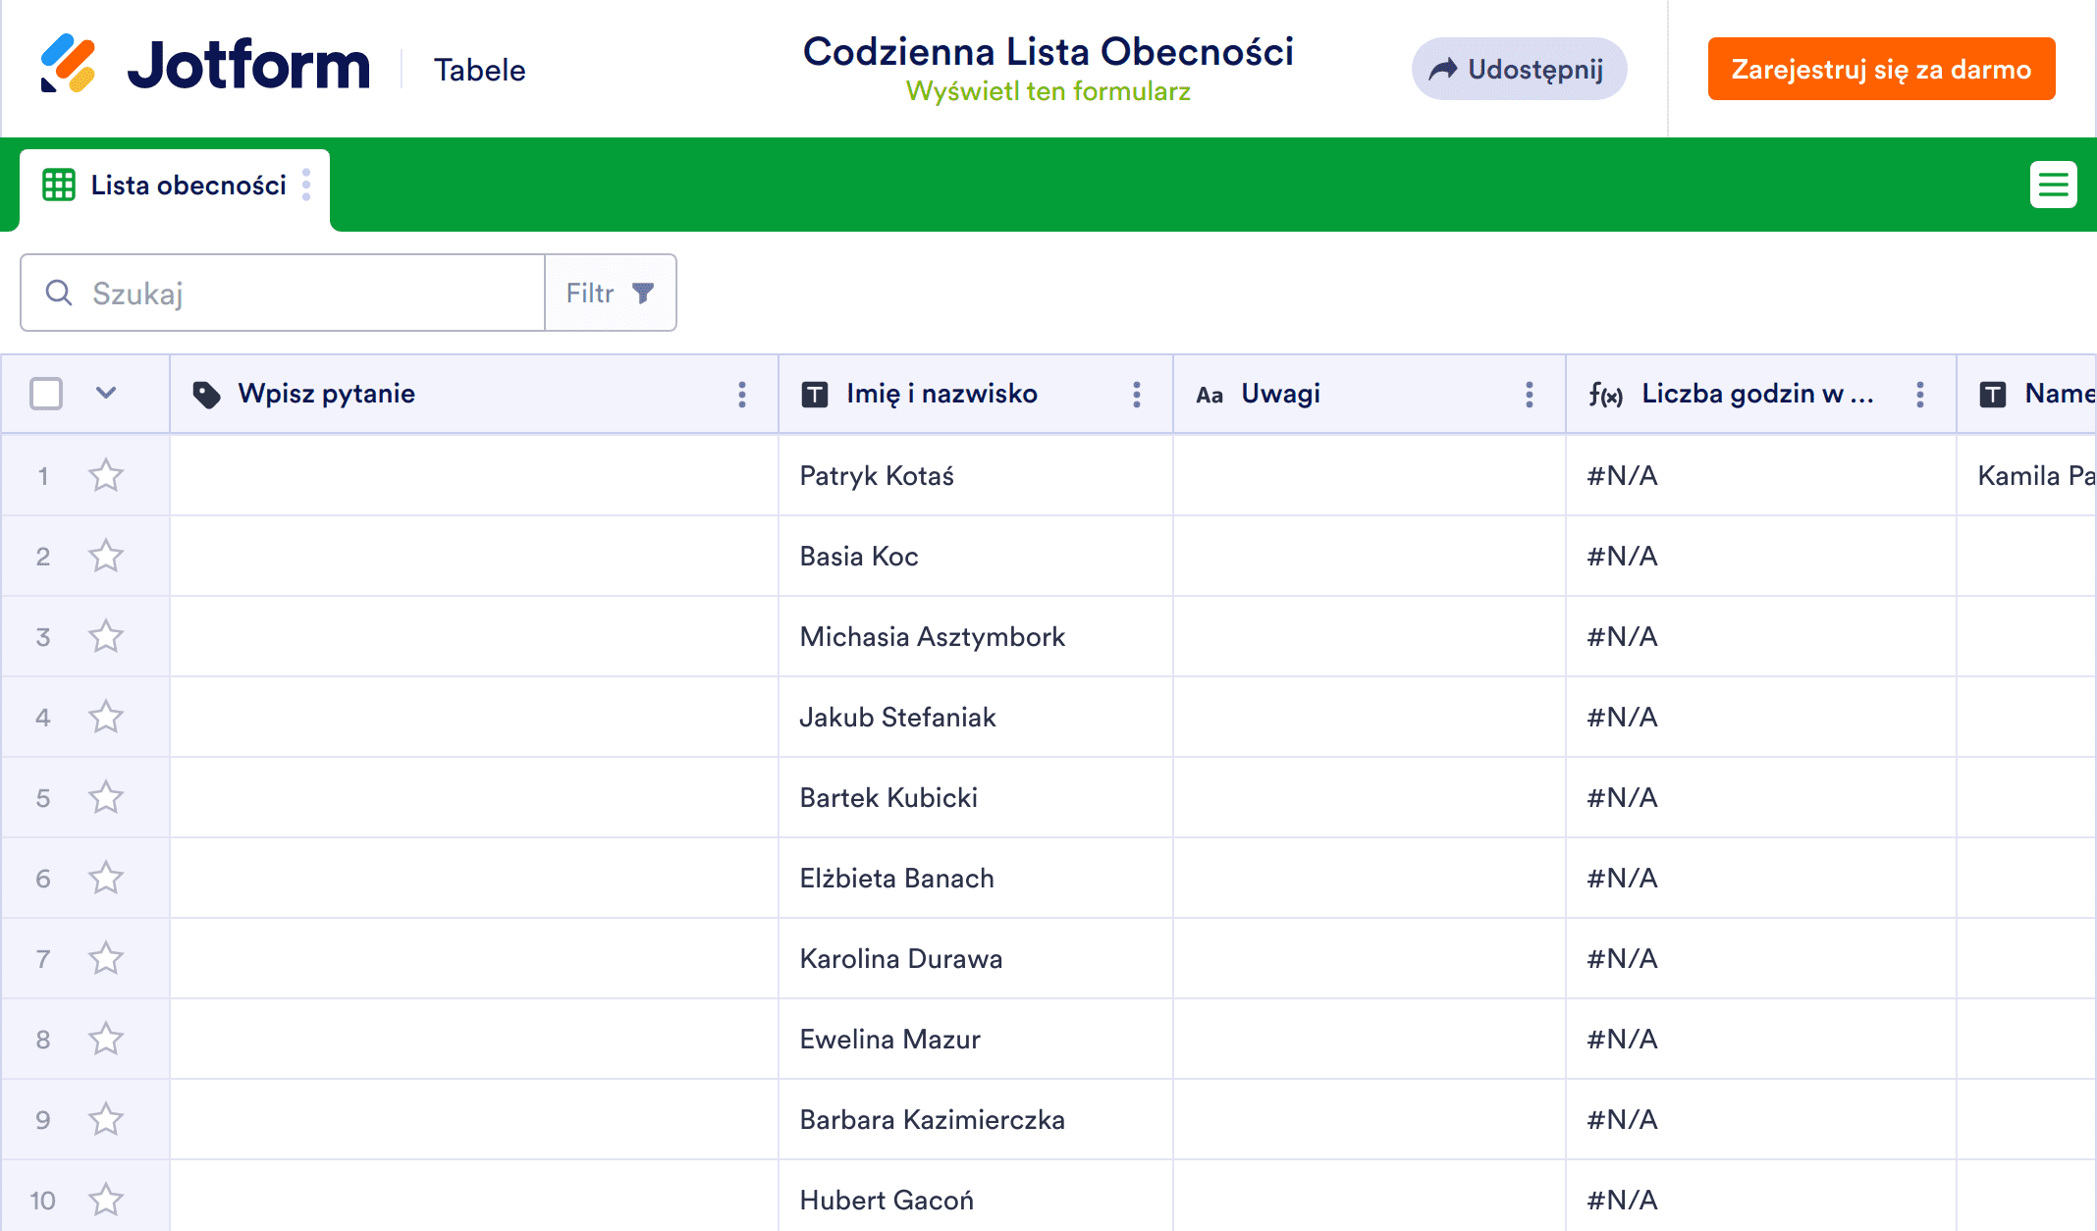This screenshot has height=1231, width=2097.
Task: Open Uwagi column three-dot menu
Action: coord(1530,395)
